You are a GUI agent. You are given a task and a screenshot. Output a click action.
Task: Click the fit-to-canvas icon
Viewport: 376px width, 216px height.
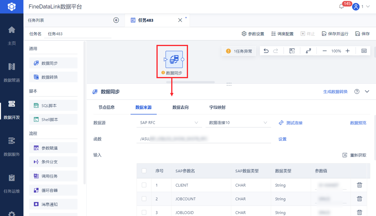pyautogui.click(x=292, y=51)
